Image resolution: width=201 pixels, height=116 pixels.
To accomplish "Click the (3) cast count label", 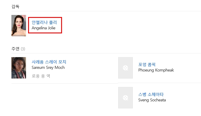I will pos(23,49).
